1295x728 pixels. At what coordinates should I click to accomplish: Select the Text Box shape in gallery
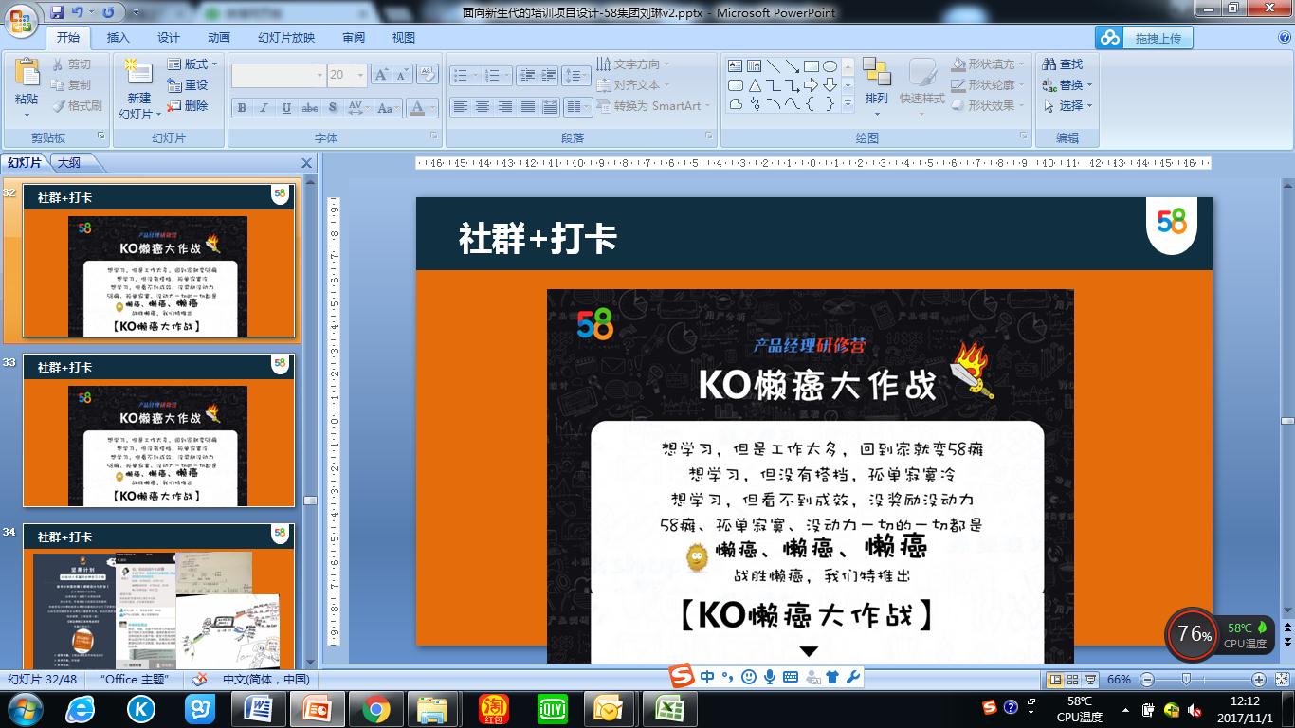(x=736, y=66)
